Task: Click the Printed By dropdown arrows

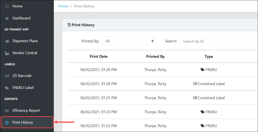Action: 152,41
